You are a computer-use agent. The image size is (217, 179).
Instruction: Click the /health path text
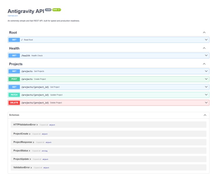pos(26,56)
